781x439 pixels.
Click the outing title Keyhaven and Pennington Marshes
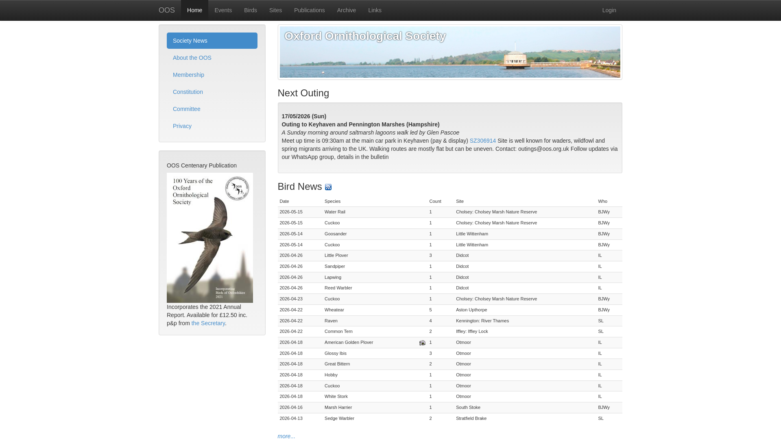(x=360, y=124)
